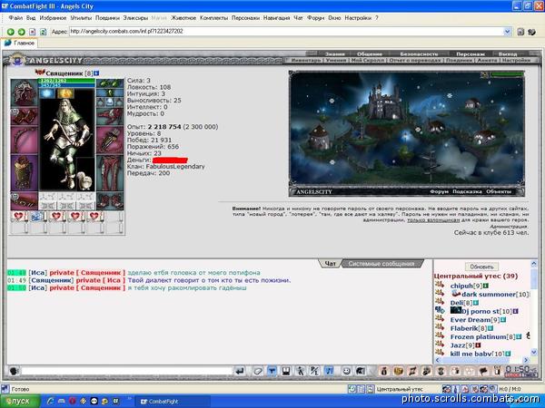
Task: Open the Навигация menu
Action: click(276, 18)
